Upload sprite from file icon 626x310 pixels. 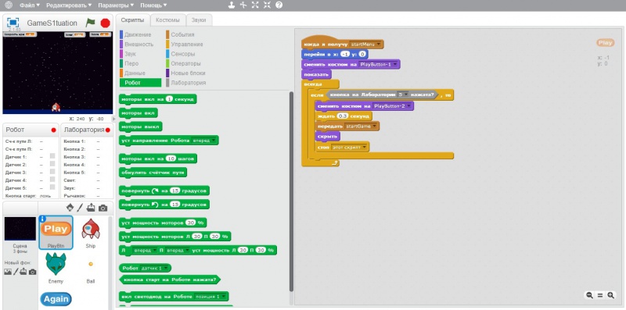[91, 208]
